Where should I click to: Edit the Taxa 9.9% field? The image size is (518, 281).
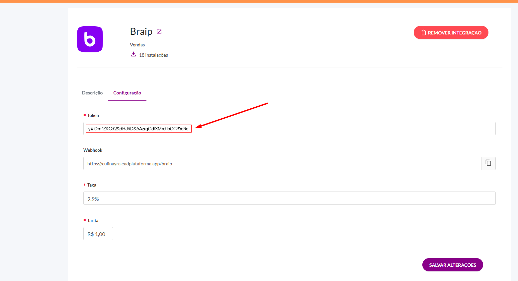[290, 198]
